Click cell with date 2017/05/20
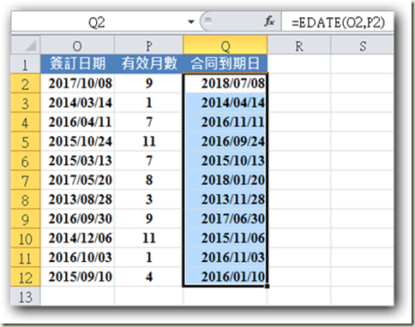Viewport: 415px width, 327px height. [x=77, y=181]
